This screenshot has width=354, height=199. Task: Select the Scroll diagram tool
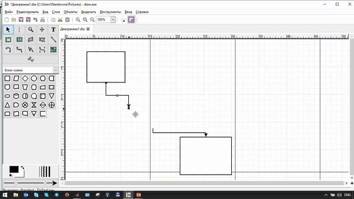point(42,29)
